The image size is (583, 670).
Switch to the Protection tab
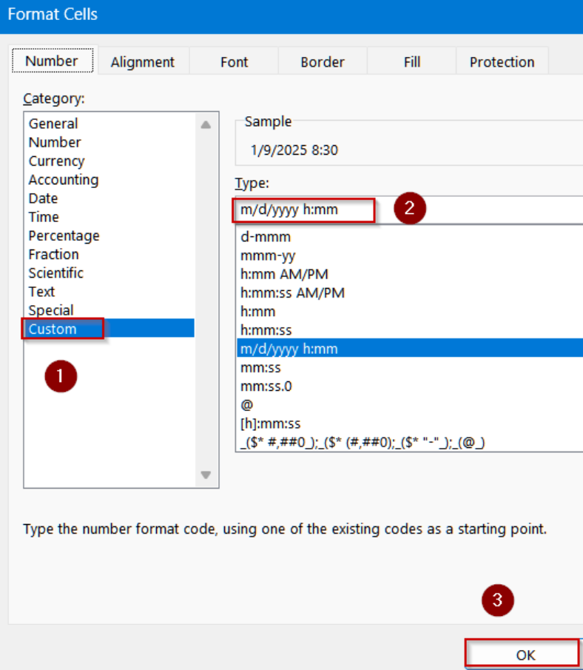click(x=502, y=62)
